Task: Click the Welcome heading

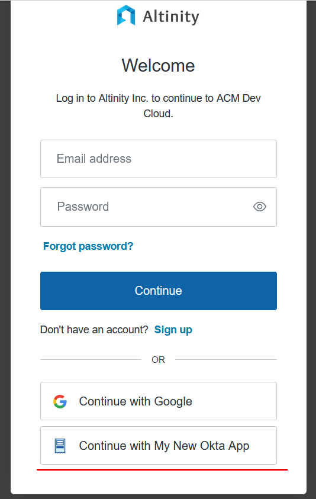Action: tap(158, 66)
